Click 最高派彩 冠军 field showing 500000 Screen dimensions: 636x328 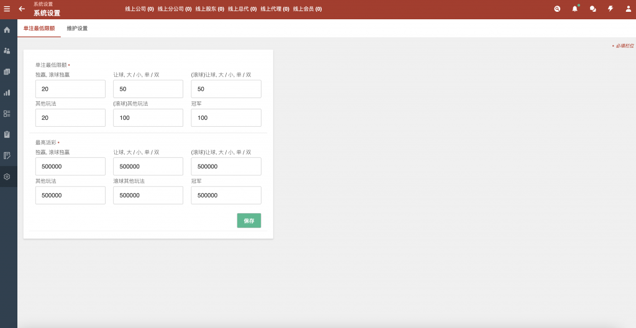click(x=226, y=195)
